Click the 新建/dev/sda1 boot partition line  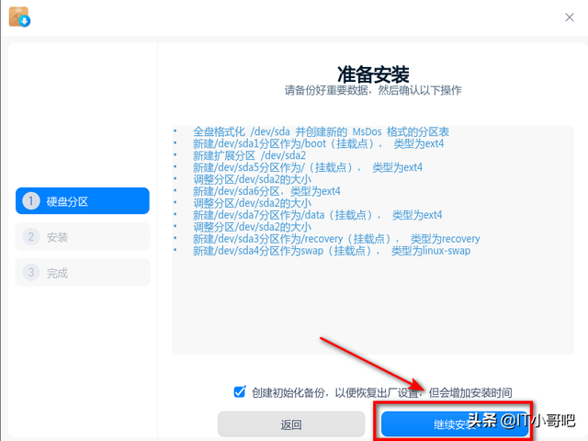tap(319, 143)
